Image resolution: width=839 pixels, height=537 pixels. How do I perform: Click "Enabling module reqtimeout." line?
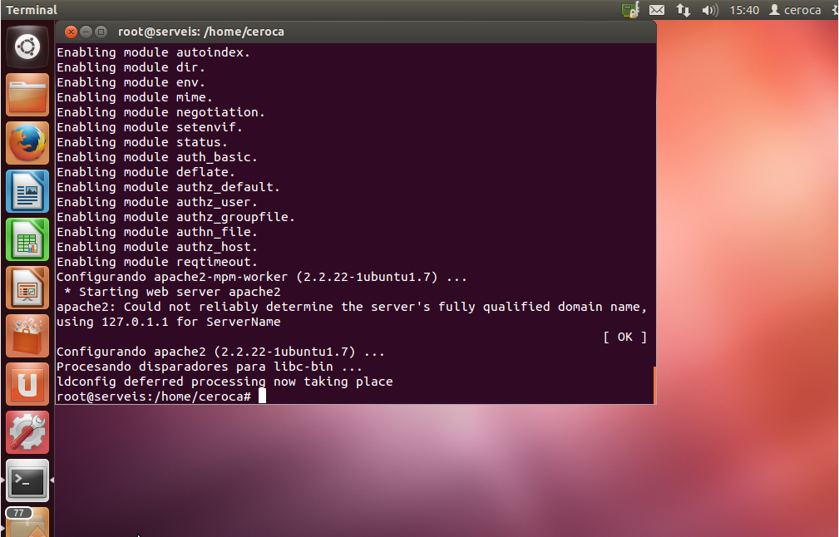[x=157, y=262]
